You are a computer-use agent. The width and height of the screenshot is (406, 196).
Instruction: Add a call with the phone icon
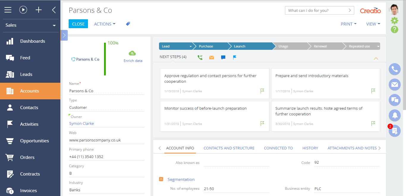200,57
